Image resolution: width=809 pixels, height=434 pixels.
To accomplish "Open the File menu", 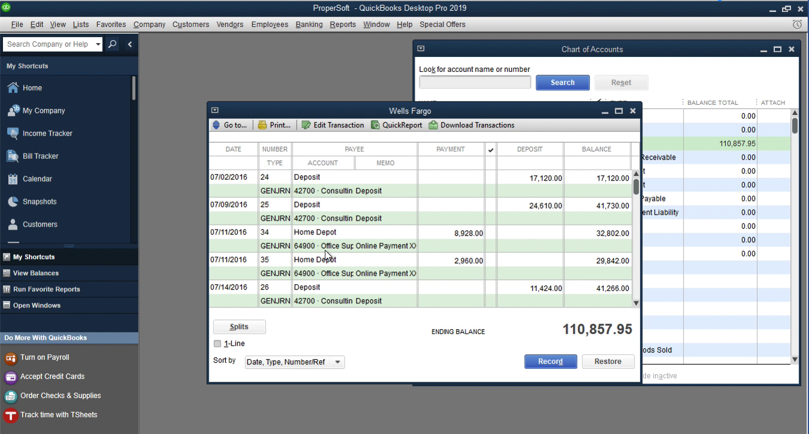I will click(17, 25).
